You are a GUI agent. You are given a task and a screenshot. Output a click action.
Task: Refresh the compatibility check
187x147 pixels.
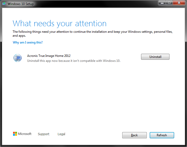point(162,135)
